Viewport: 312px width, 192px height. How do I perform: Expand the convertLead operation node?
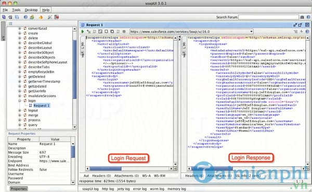pyautogui.click(x=20, y=29)
